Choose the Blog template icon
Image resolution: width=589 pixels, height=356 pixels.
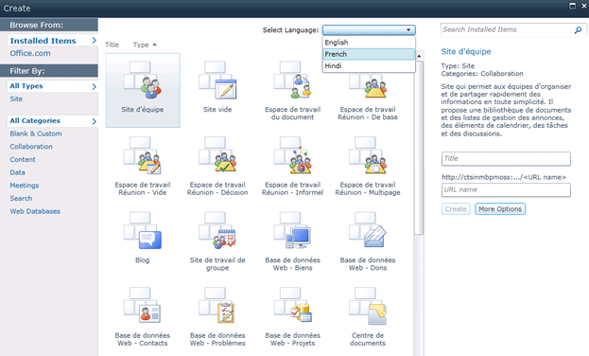click(x=143, y=231)
